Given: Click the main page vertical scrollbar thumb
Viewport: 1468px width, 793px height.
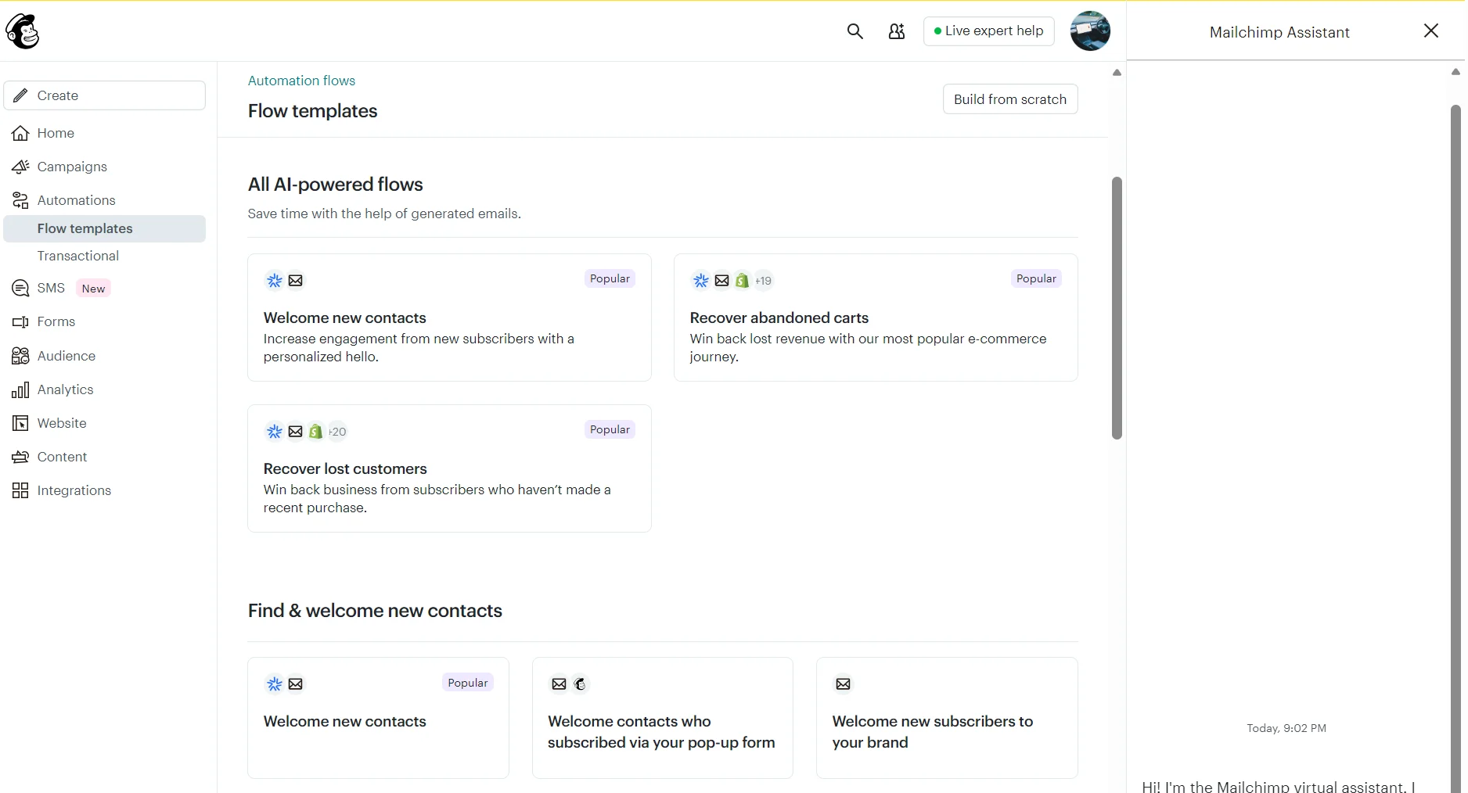Looking at the screenshot, I should tap(1117, 308).
